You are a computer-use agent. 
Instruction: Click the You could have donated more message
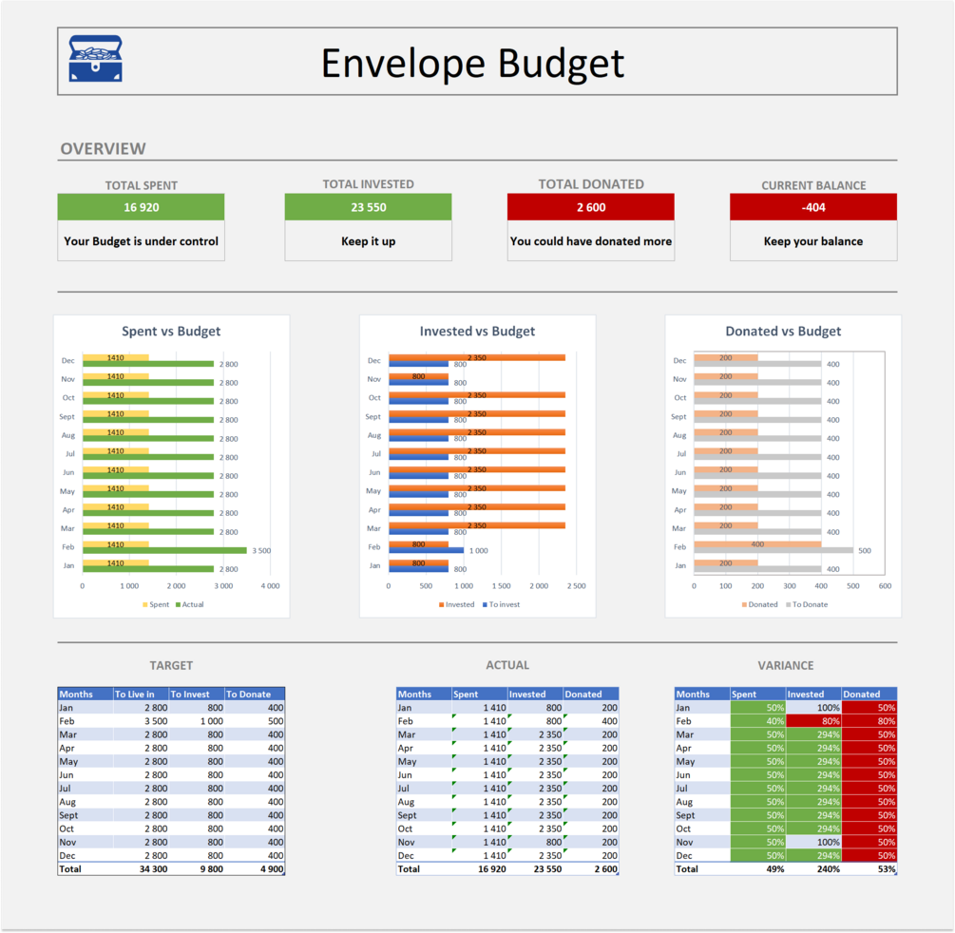point(590,240)
